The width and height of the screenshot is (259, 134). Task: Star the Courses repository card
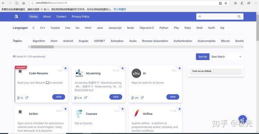(x=123, y=109)
